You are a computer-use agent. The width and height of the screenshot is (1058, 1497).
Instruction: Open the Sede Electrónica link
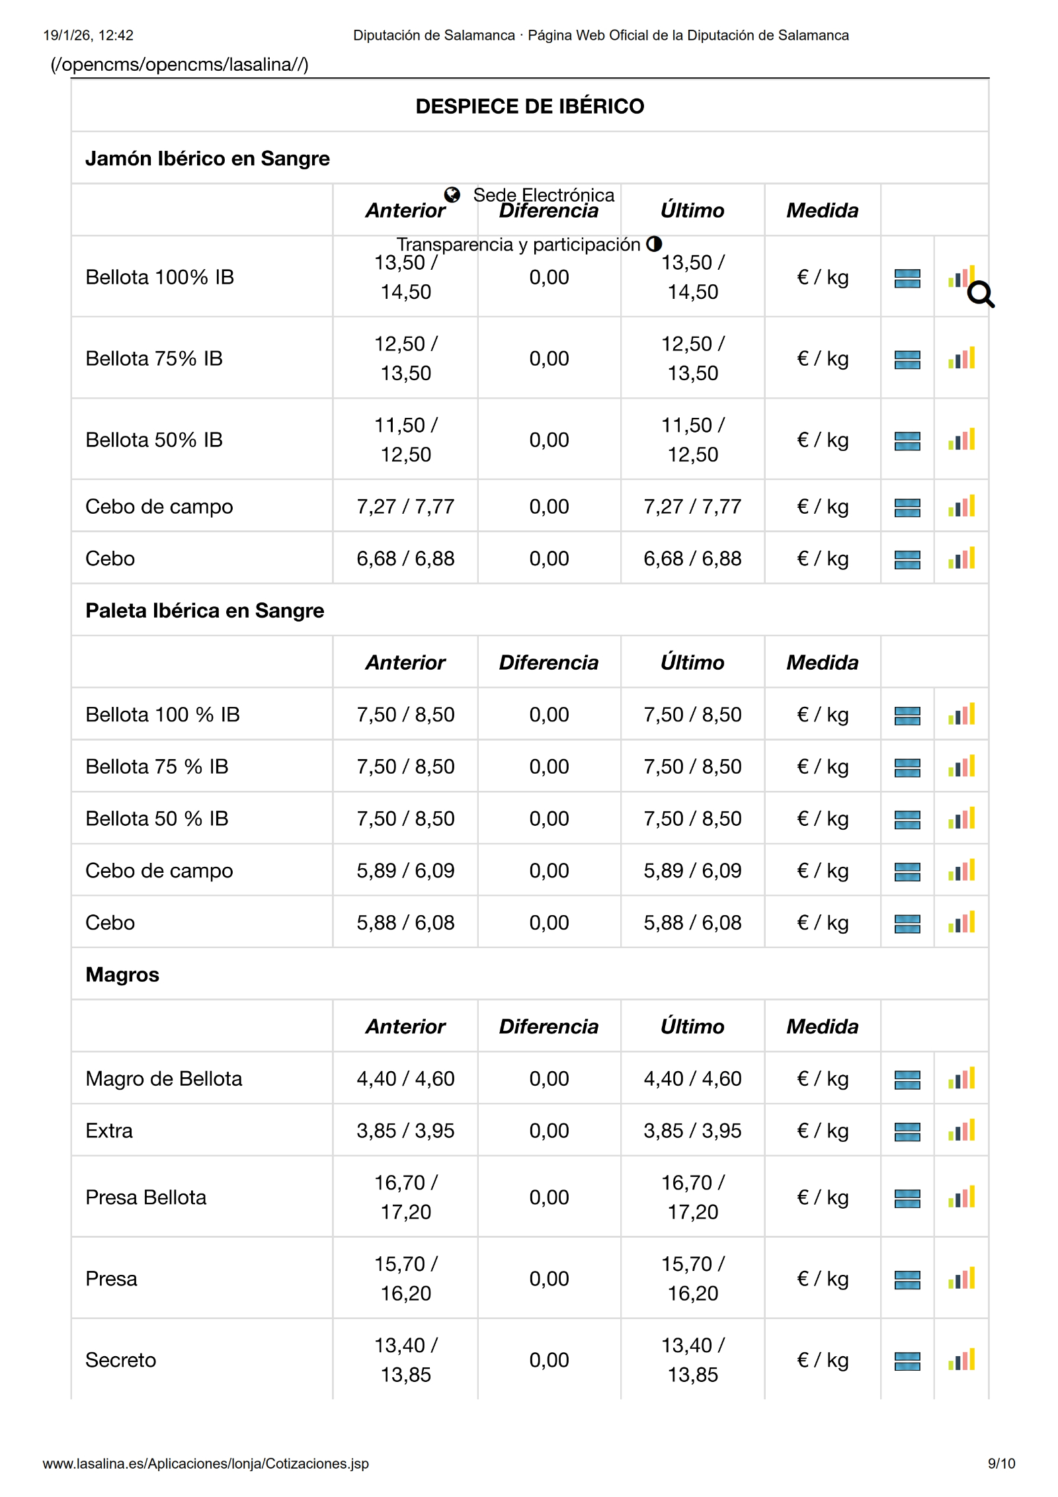(x=543, y=195)
